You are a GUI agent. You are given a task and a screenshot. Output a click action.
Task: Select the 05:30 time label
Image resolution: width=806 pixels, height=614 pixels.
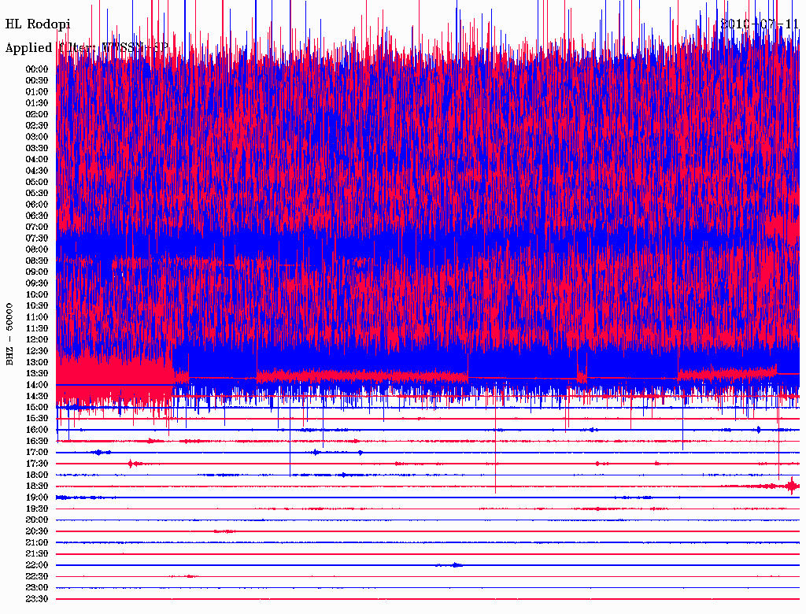(37, 194)
